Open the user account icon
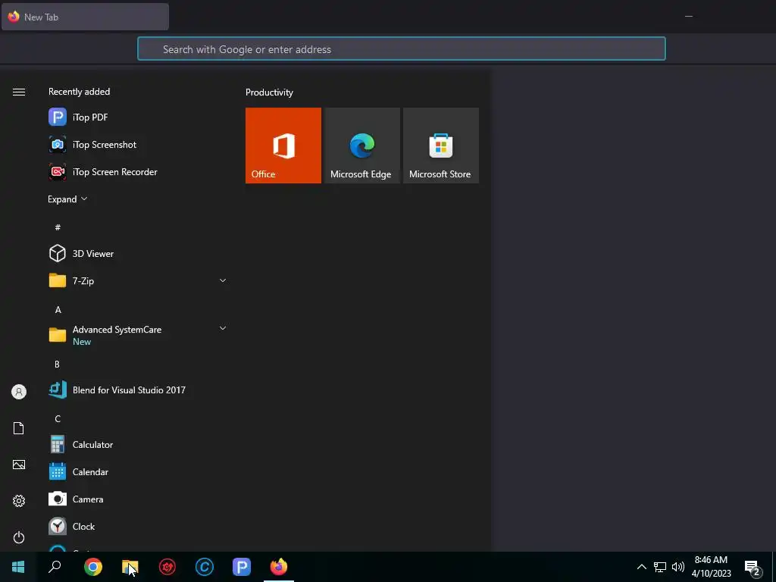Viewport: 776px width, 582px height. point(19,392)
